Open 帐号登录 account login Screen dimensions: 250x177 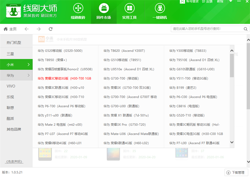[189, 2]
